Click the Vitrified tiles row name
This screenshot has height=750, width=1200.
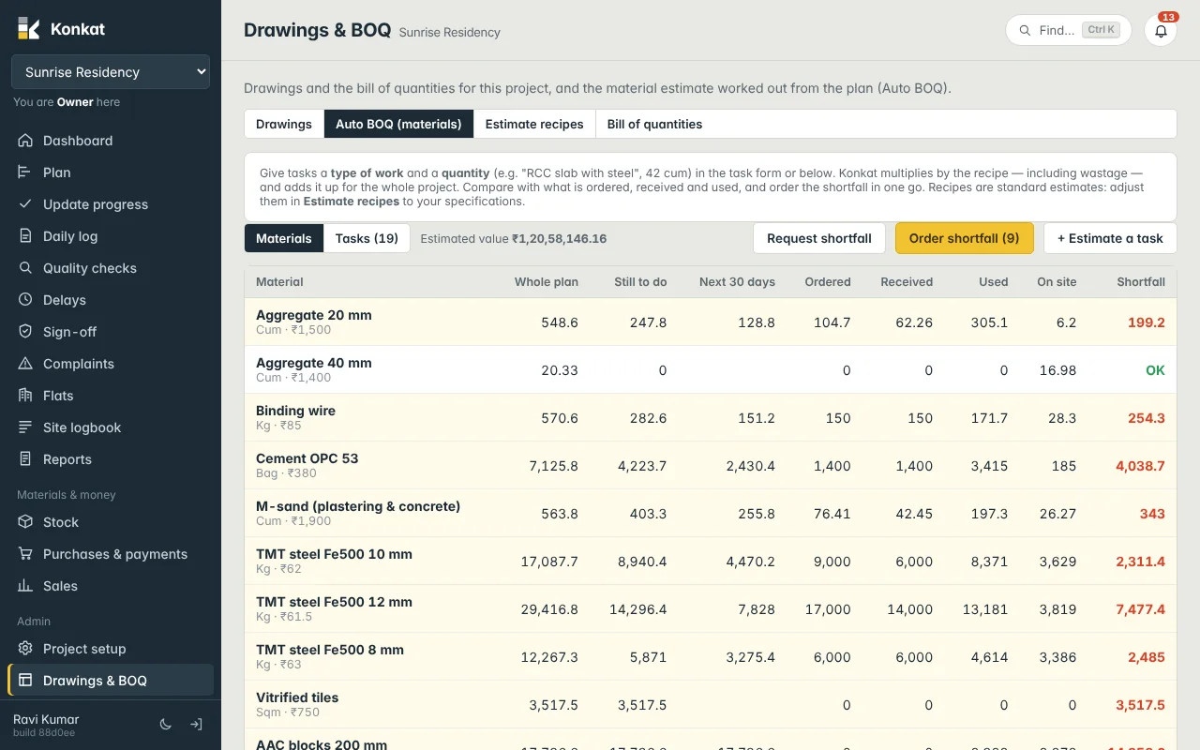point(297,697)
